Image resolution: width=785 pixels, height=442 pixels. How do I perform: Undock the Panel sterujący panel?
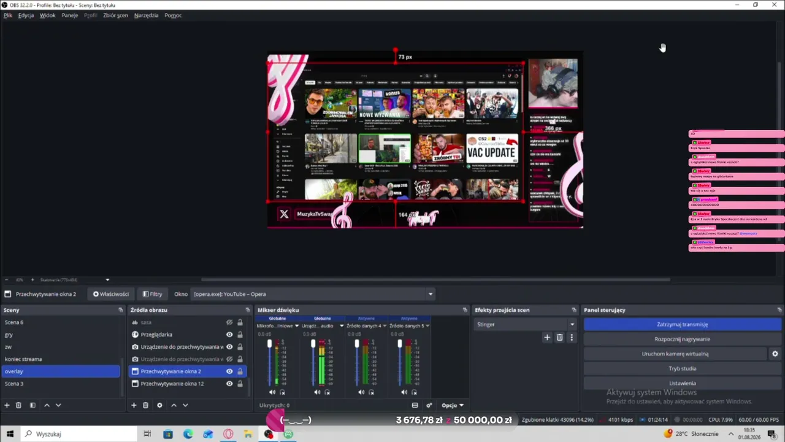779,310
